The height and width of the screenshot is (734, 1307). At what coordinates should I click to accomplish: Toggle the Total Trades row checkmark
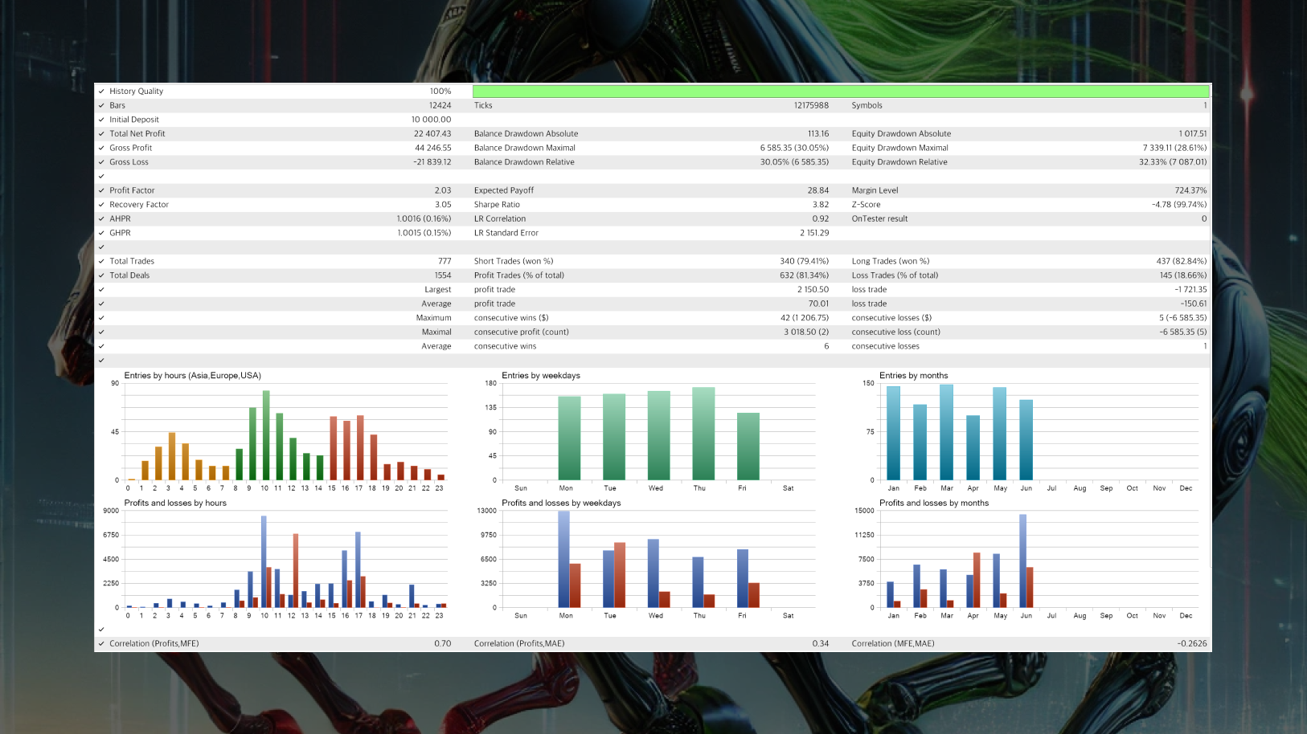[102, 261]
